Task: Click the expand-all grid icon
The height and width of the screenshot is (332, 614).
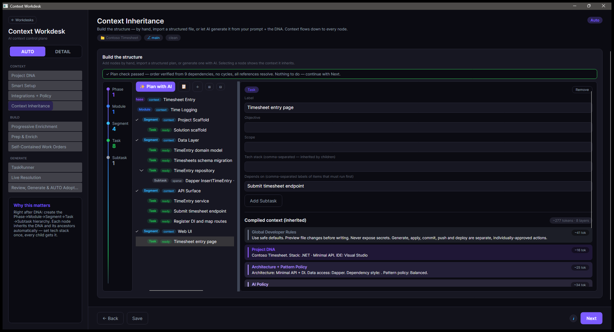Action: 209,87
